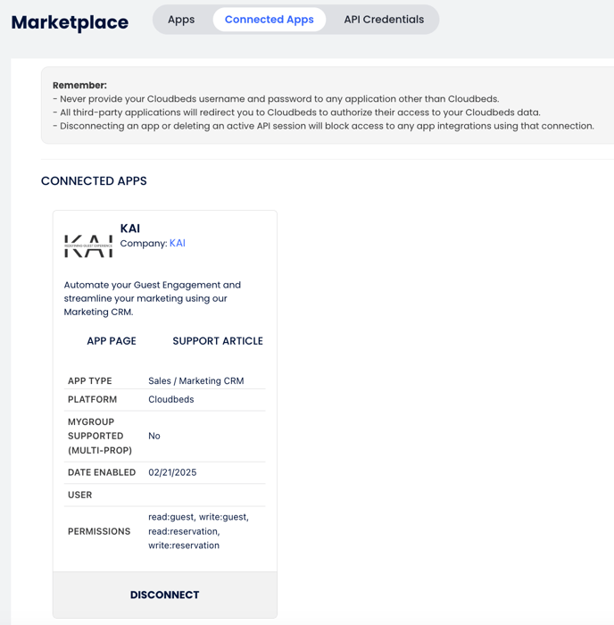Click the date enabled 02/21/2025 value

pos(172,473)
